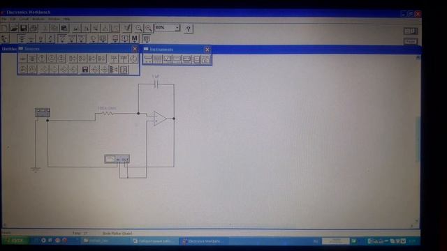Open the Window menu
This screenshot has width=447, height=251.
[x=54, y=19]
